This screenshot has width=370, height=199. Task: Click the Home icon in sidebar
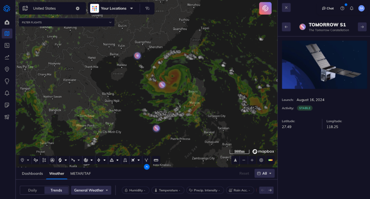coord(7,22)
